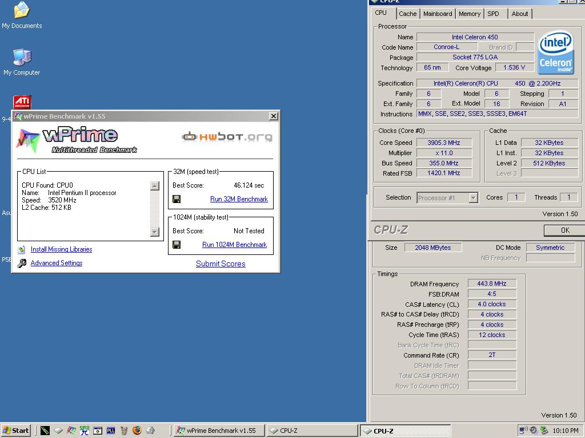
Task: Open the speaker volume tray icon
Action: (x=534, y=431)
